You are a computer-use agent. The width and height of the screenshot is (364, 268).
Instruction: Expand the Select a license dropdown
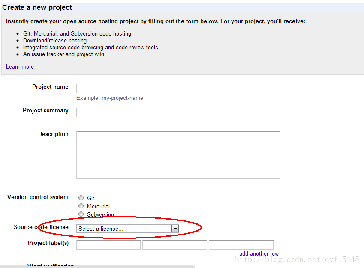click(127, 229)
